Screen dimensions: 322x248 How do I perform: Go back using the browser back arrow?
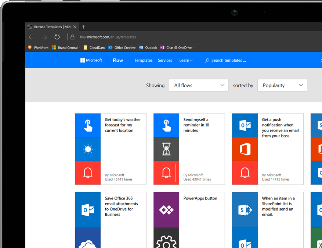coord(32,37)
